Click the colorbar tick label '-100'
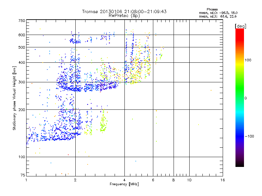 pos(249,136)
